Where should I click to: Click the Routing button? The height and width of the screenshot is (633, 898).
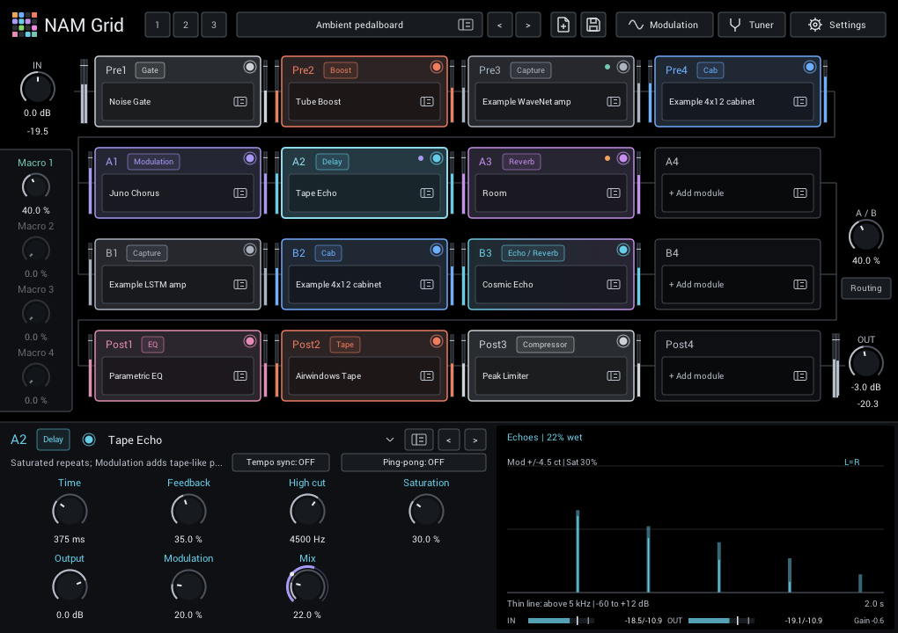866,288
